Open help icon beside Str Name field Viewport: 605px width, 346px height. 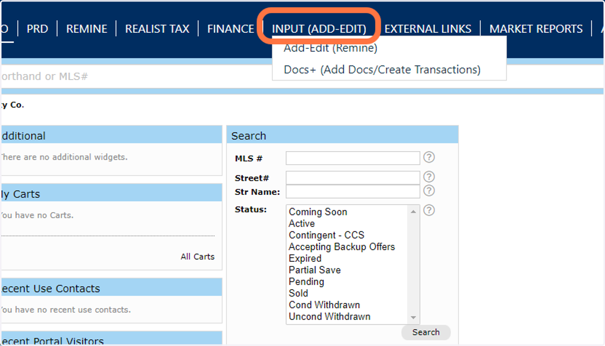[x=429, y=190]
